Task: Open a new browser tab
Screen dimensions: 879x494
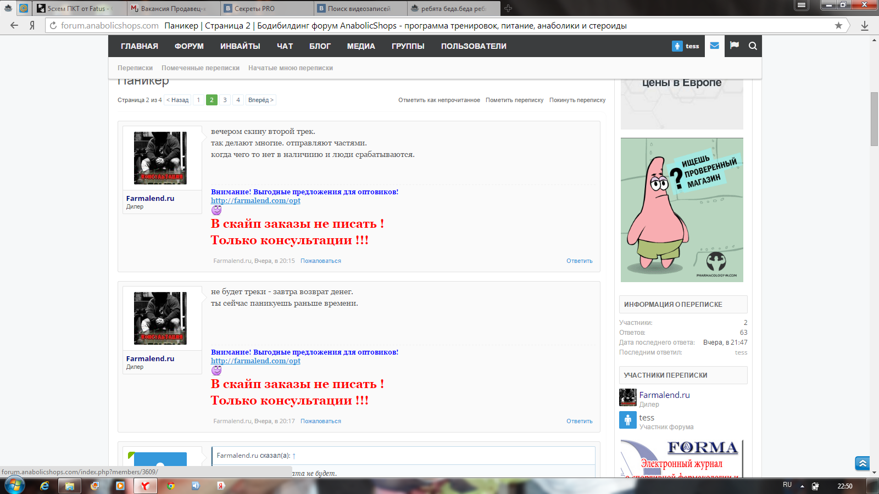Action: 508,8
